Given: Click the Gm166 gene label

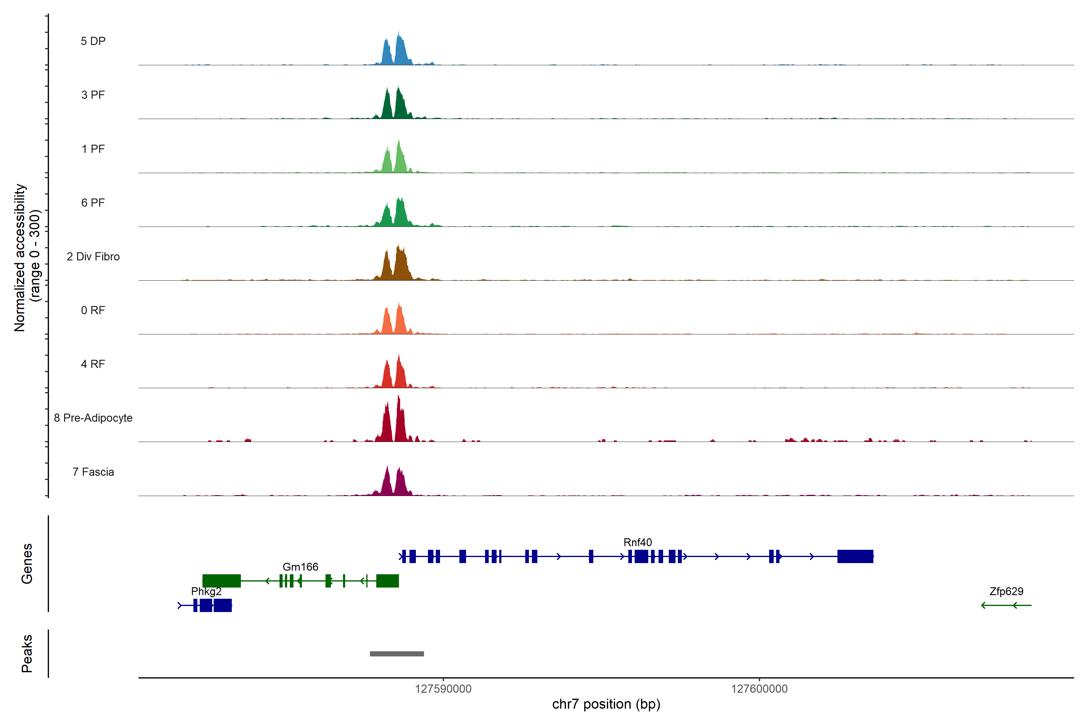Looking at the screenshot, I should [300, 567].
